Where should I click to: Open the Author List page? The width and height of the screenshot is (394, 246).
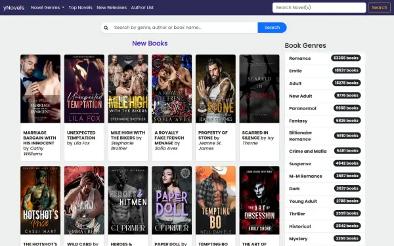(142, 7)
